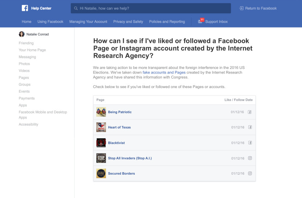Go to Policies and Reporting tab
The image size is (302, 198).
[x=167, y=22]
